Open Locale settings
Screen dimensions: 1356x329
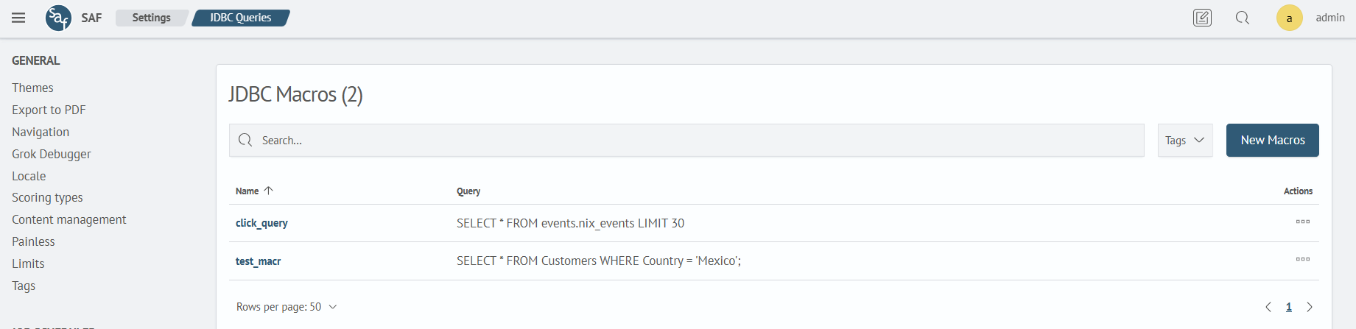(29, 176)
